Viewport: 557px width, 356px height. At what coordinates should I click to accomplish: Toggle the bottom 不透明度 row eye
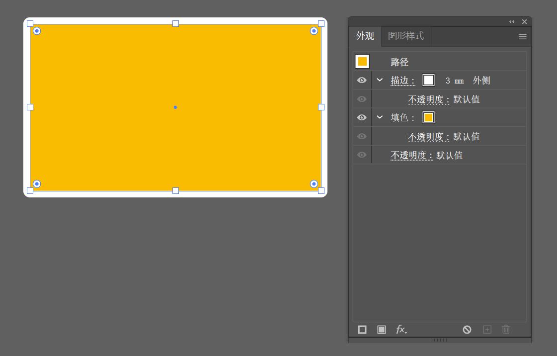click(x=362, y=155)
